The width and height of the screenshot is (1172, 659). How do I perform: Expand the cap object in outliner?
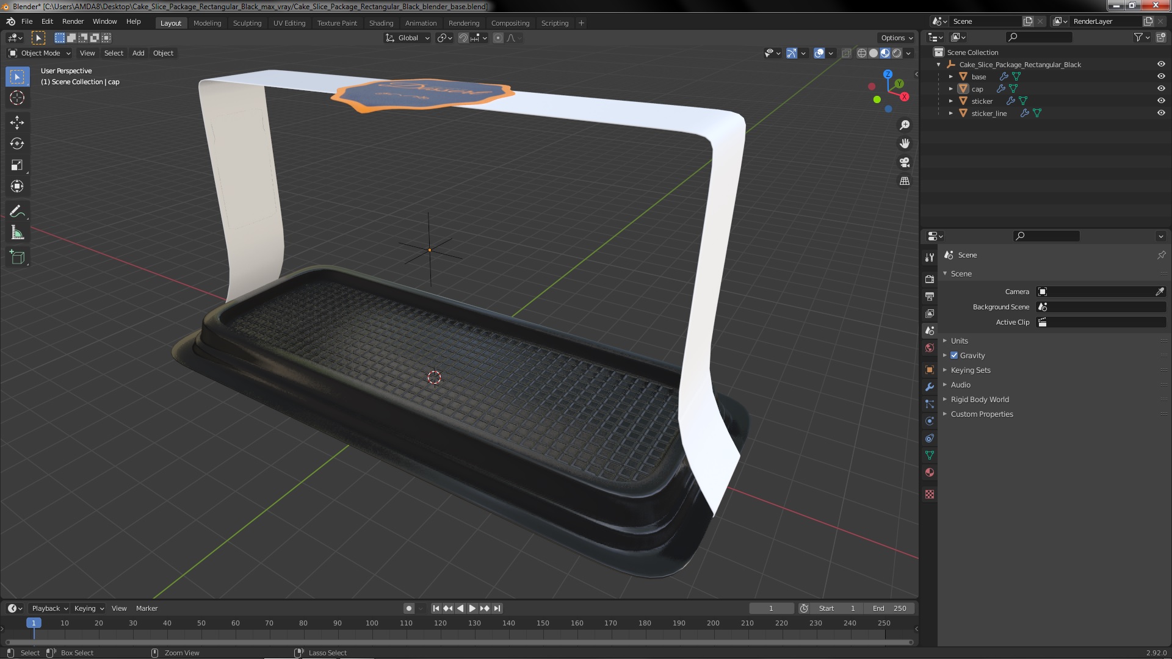point(951,89)
